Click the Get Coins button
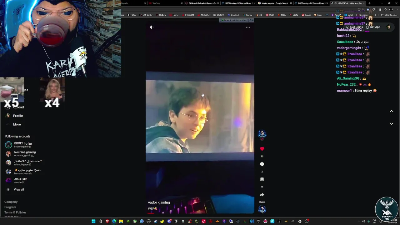The width and height of the screenshot is (400, 225). coord(354,27)
